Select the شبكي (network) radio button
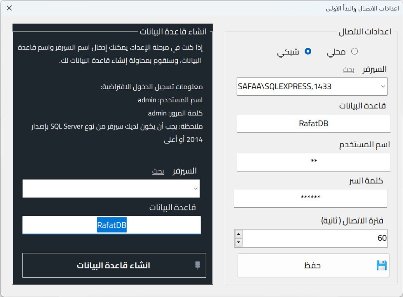Viewport: 403px width, 297px height. (308, 51)
